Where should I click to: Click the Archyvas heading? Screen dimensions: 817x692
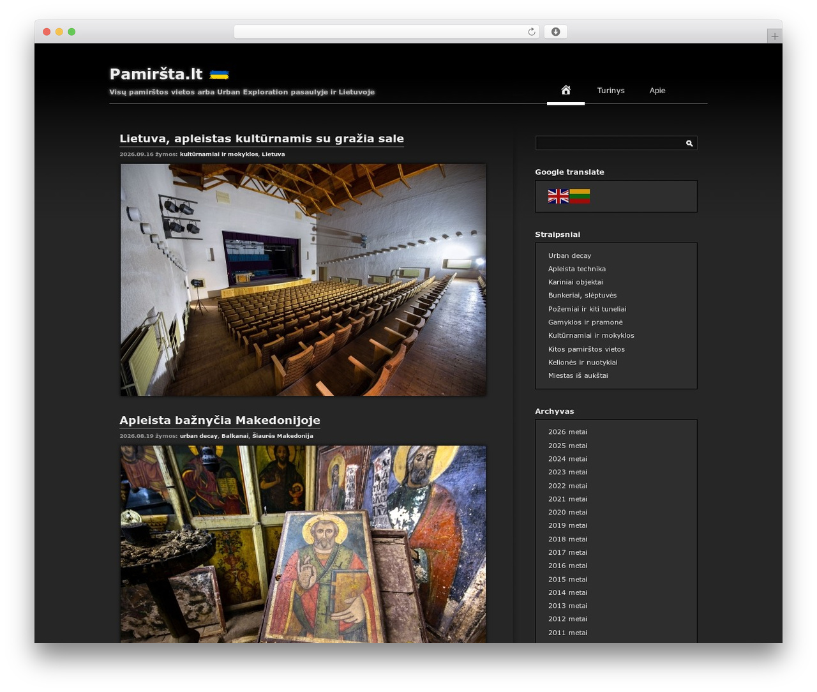(554, 411)
